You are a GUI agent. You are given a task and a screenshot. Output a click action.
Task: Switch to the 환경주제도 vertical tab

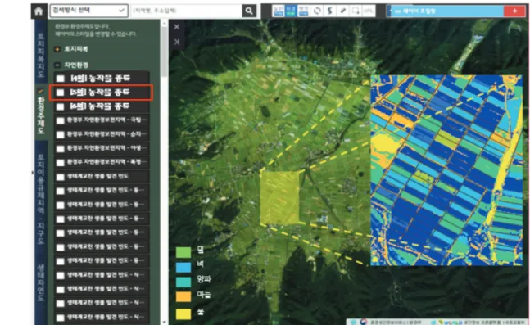point(41,112)
